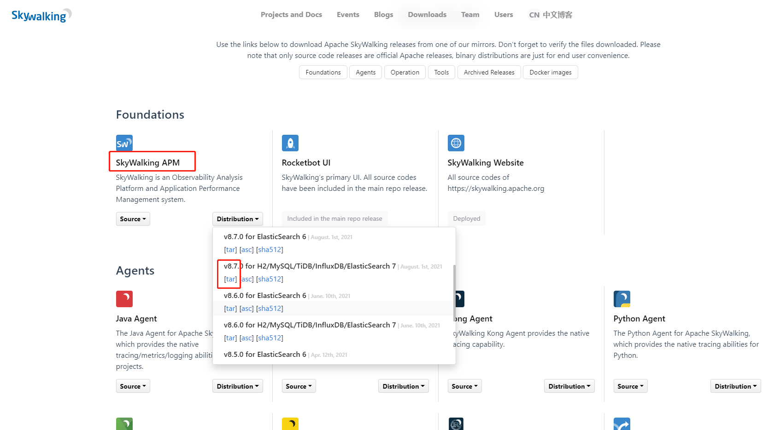
Task: Expand Python Agent Source dropdown
Action: 630,386
